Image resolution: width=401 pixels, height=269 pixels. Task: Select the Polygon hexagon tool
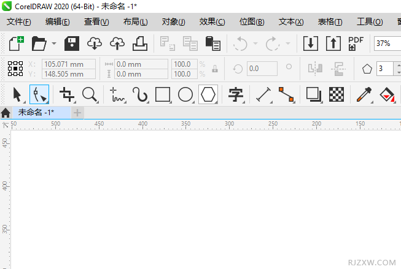(208, 95)
